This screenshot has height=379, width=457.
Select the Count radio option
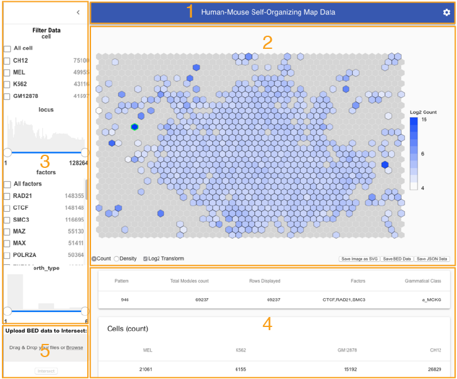coord(94,259)
